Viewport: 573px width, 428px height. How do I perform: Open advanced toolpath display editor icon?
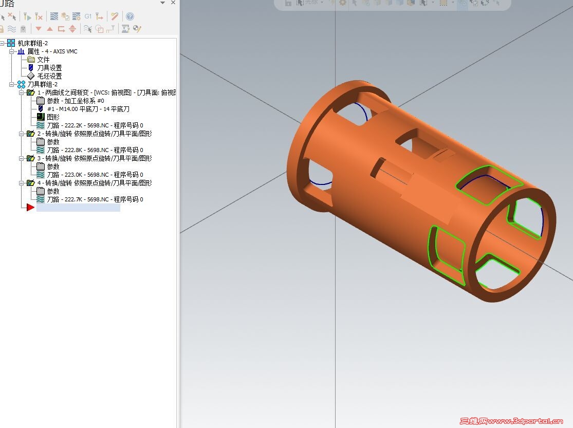click(x=137, y=29)
